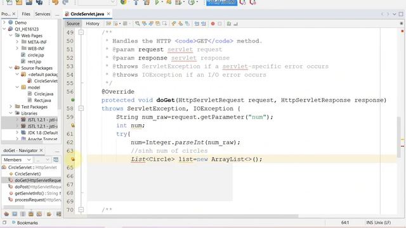Screen dimensions: 406x228
Task: Collapse the Javadoc fold at line 49
Action: (x=81, y=32)
